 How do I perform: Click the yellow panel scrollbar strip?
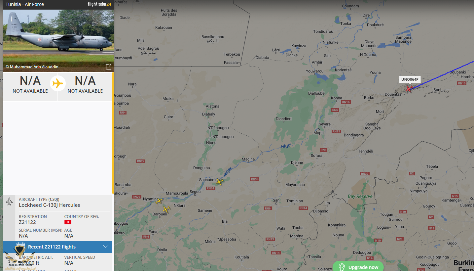[113, 133]
